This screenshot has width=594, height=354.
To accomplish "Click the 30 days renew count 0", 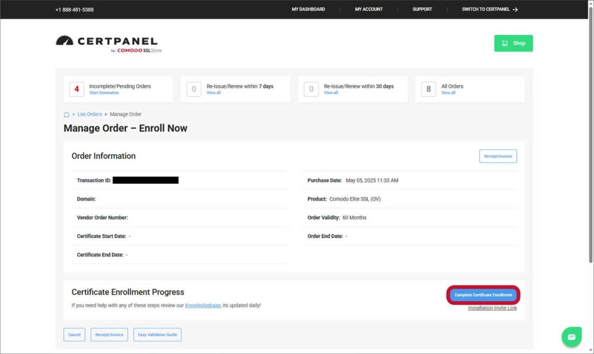I will [x=311, y=89].
